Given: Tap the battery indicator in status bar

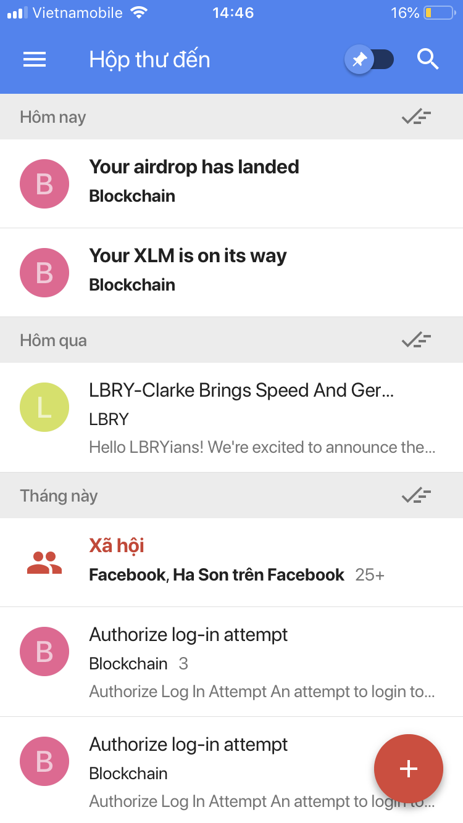Looking at the screenshot, I should click(x=438, y=13).
